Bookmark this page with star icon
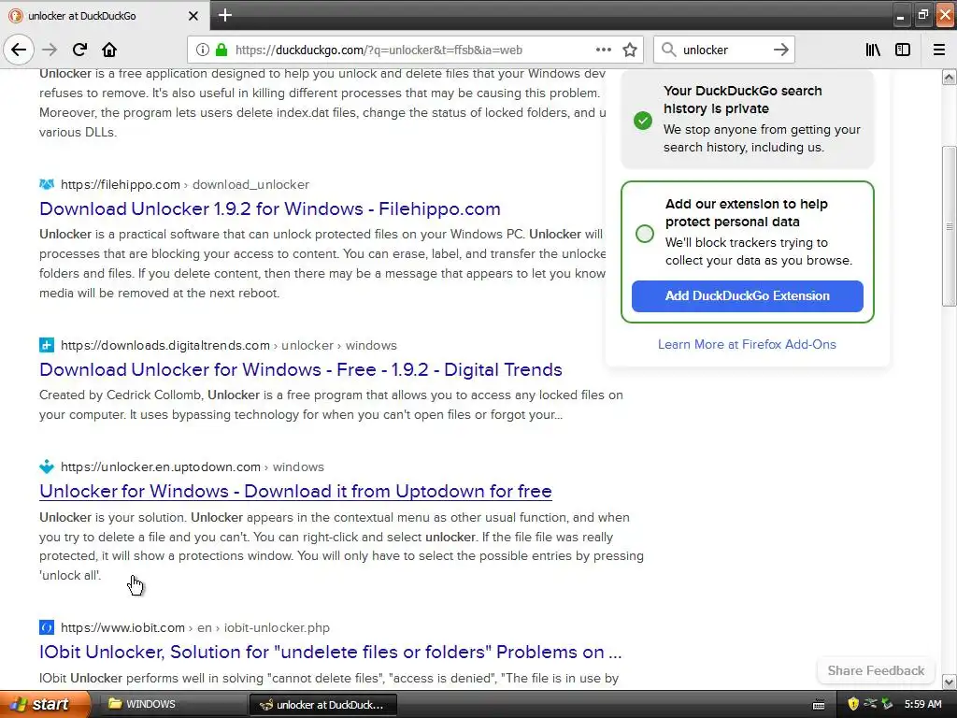The width and height of the screenshot is (957, 718). tap(630, 50)
